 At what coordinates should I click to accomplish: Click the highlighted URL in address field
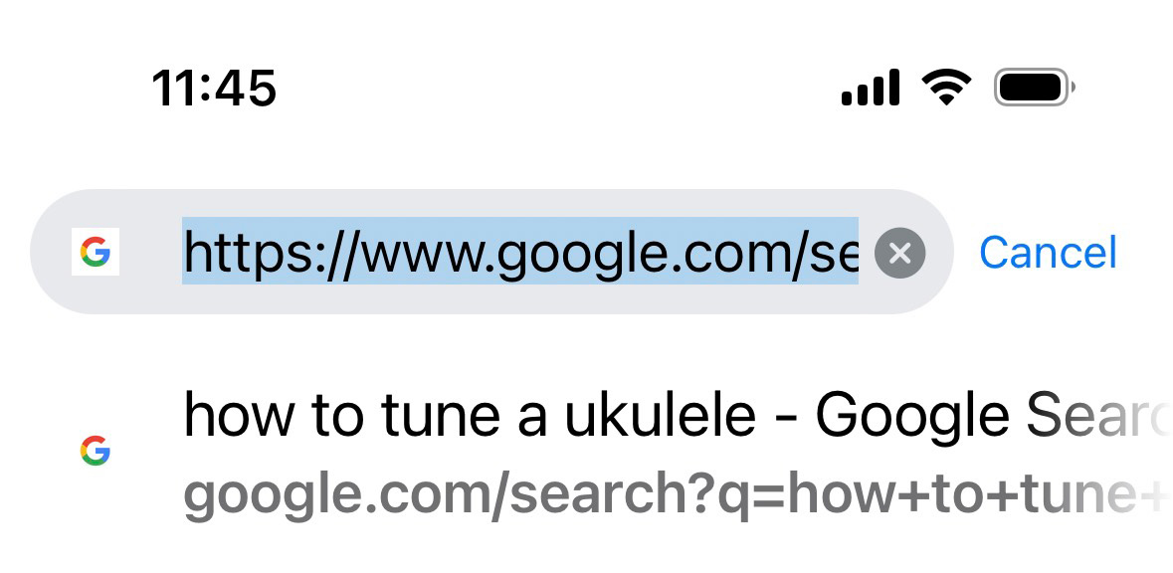519,253
